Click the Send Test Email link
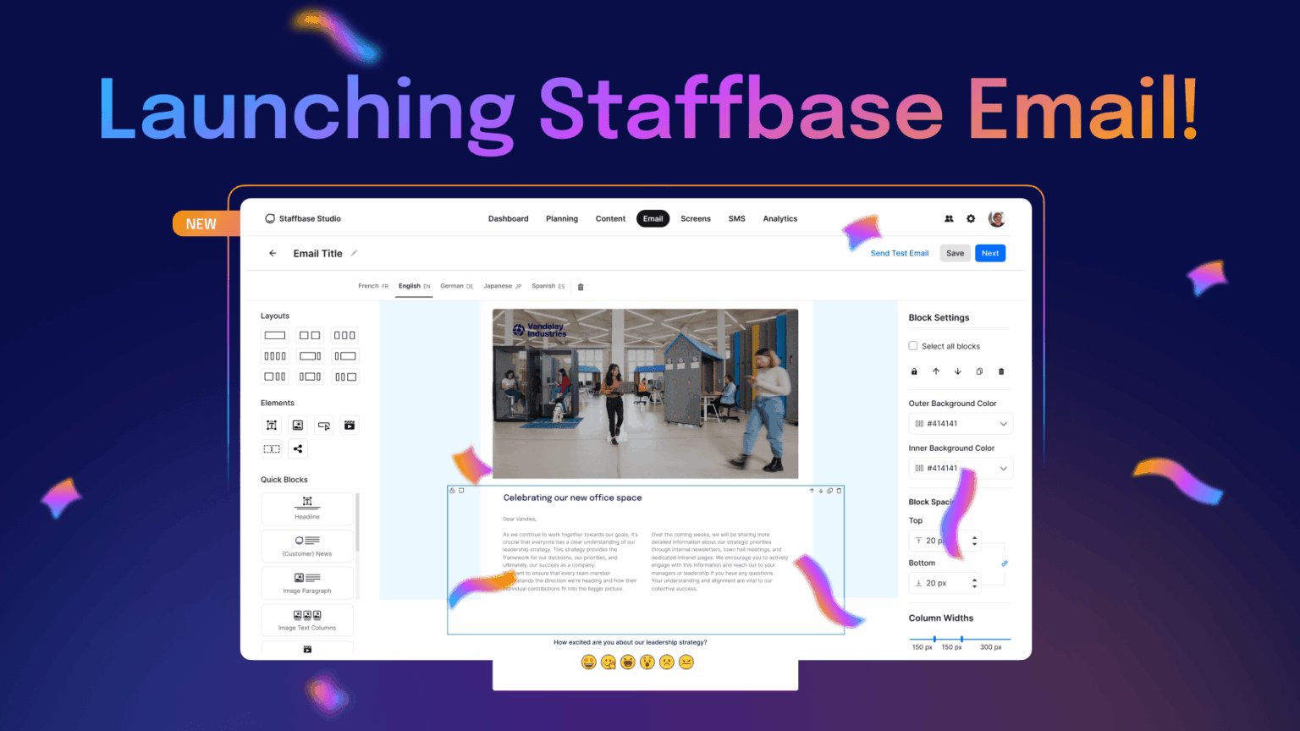1300x731 pixels. coord(899,253)
